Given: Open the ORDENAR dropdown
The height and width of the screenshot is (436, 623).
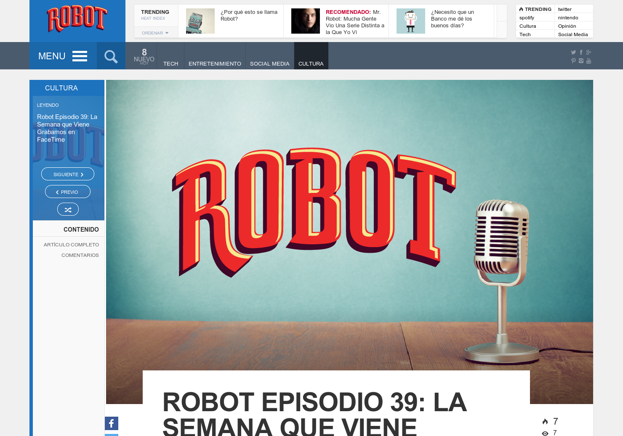Looking at the screenshot, I should (x=156, y=32).
